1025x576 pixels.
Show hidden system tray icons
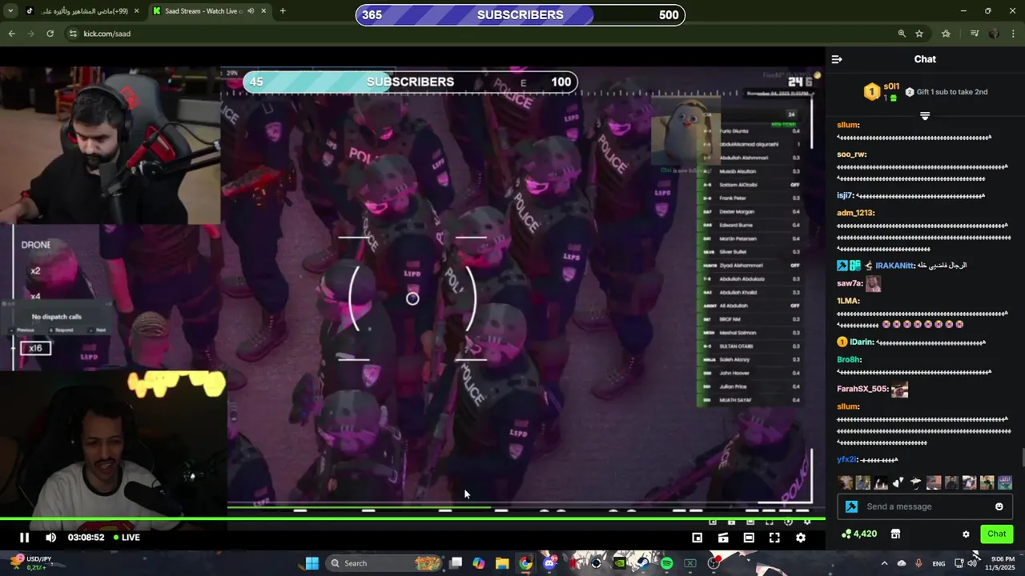(x=884, y=563)
